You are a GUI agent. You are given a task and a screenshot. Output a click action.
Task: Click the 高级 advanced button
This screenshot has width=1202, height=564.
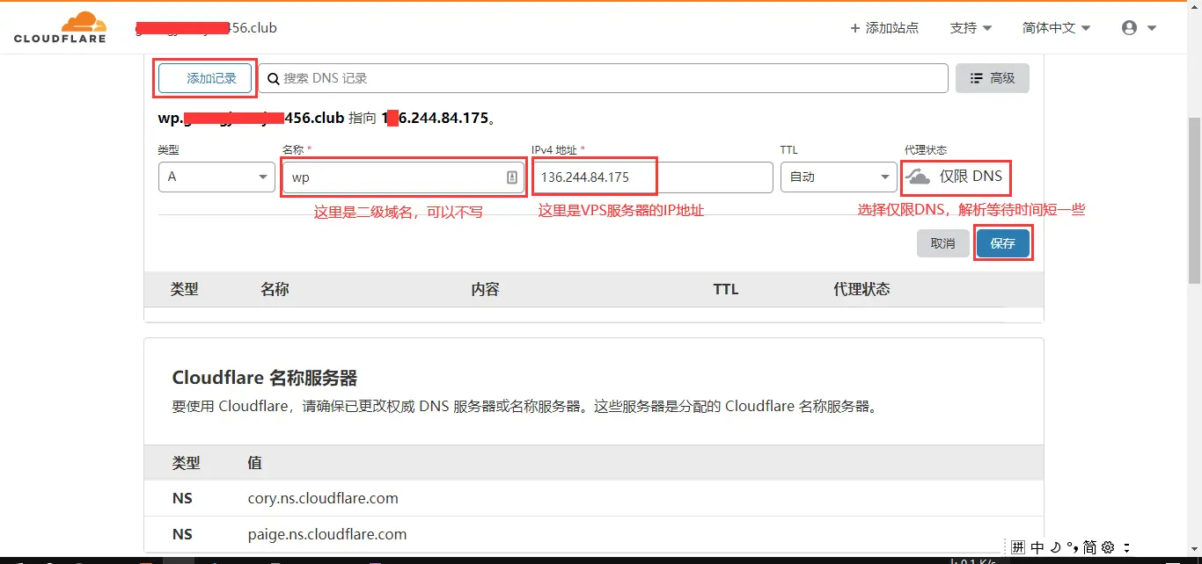point(993,78)
